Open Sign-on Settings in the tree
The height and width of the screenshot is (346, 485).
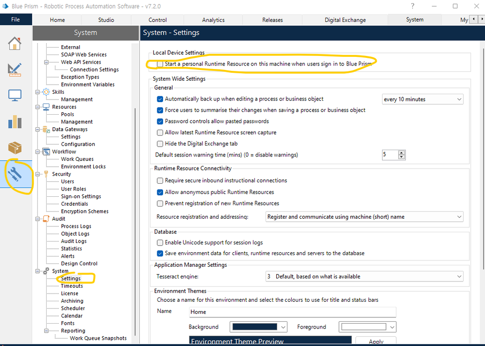tap(81, 196)
